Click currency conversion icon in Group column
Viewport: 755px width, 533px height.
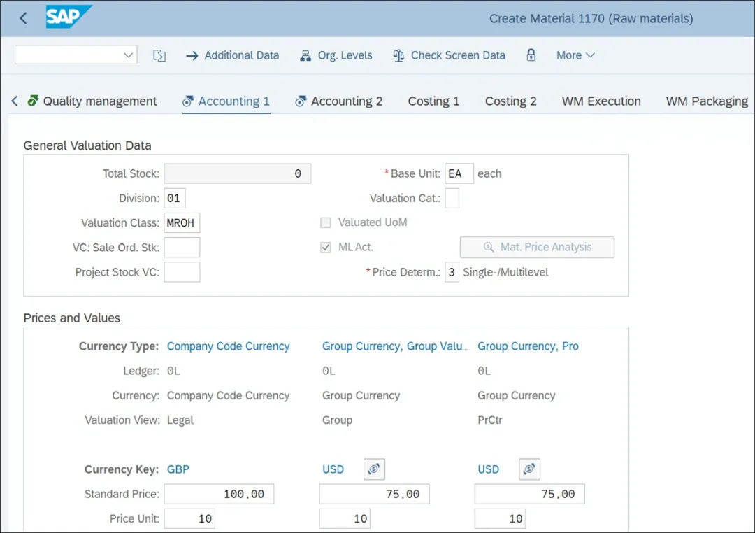point(374,469)
